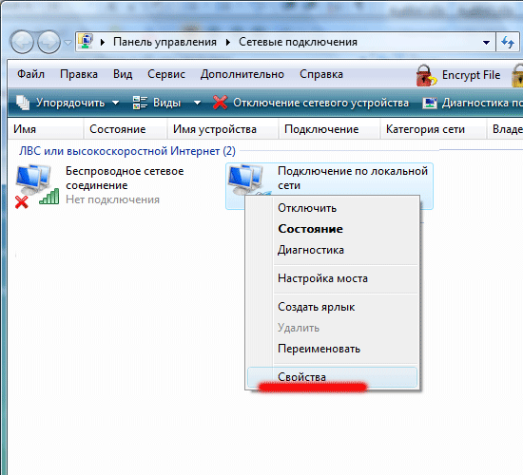Expand the recent pages arrow near Back/Forward
523x475 pixels.
(x=68, y=43)
